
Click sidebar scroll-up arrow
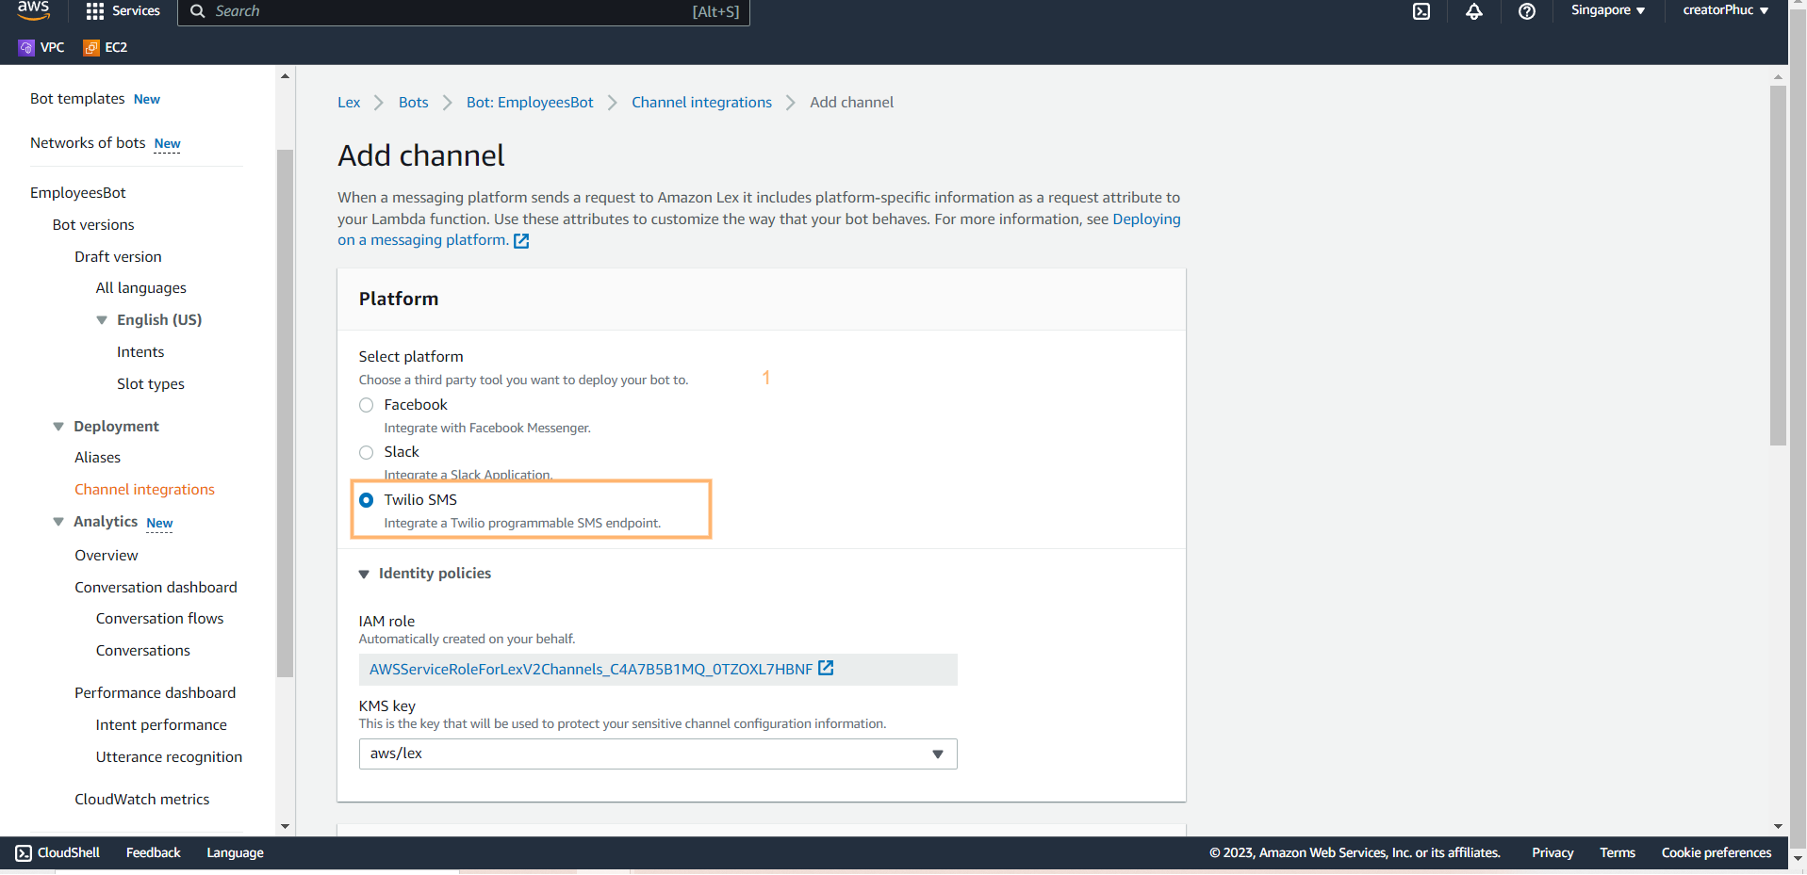point(286,76)
